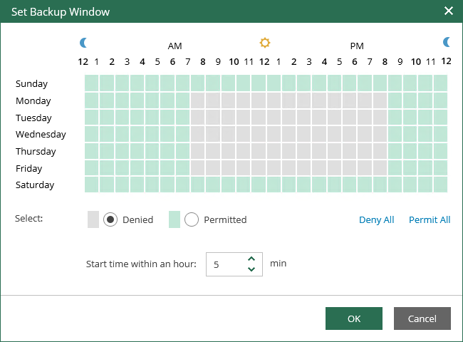Click the left moon icon above midnight

[x=83, y=43]
